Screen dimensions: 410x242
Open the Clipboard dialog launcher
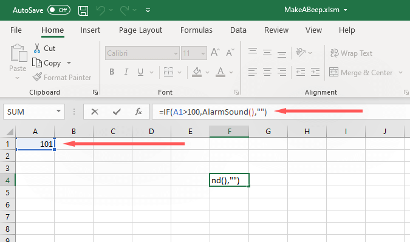tap(95, 92)
